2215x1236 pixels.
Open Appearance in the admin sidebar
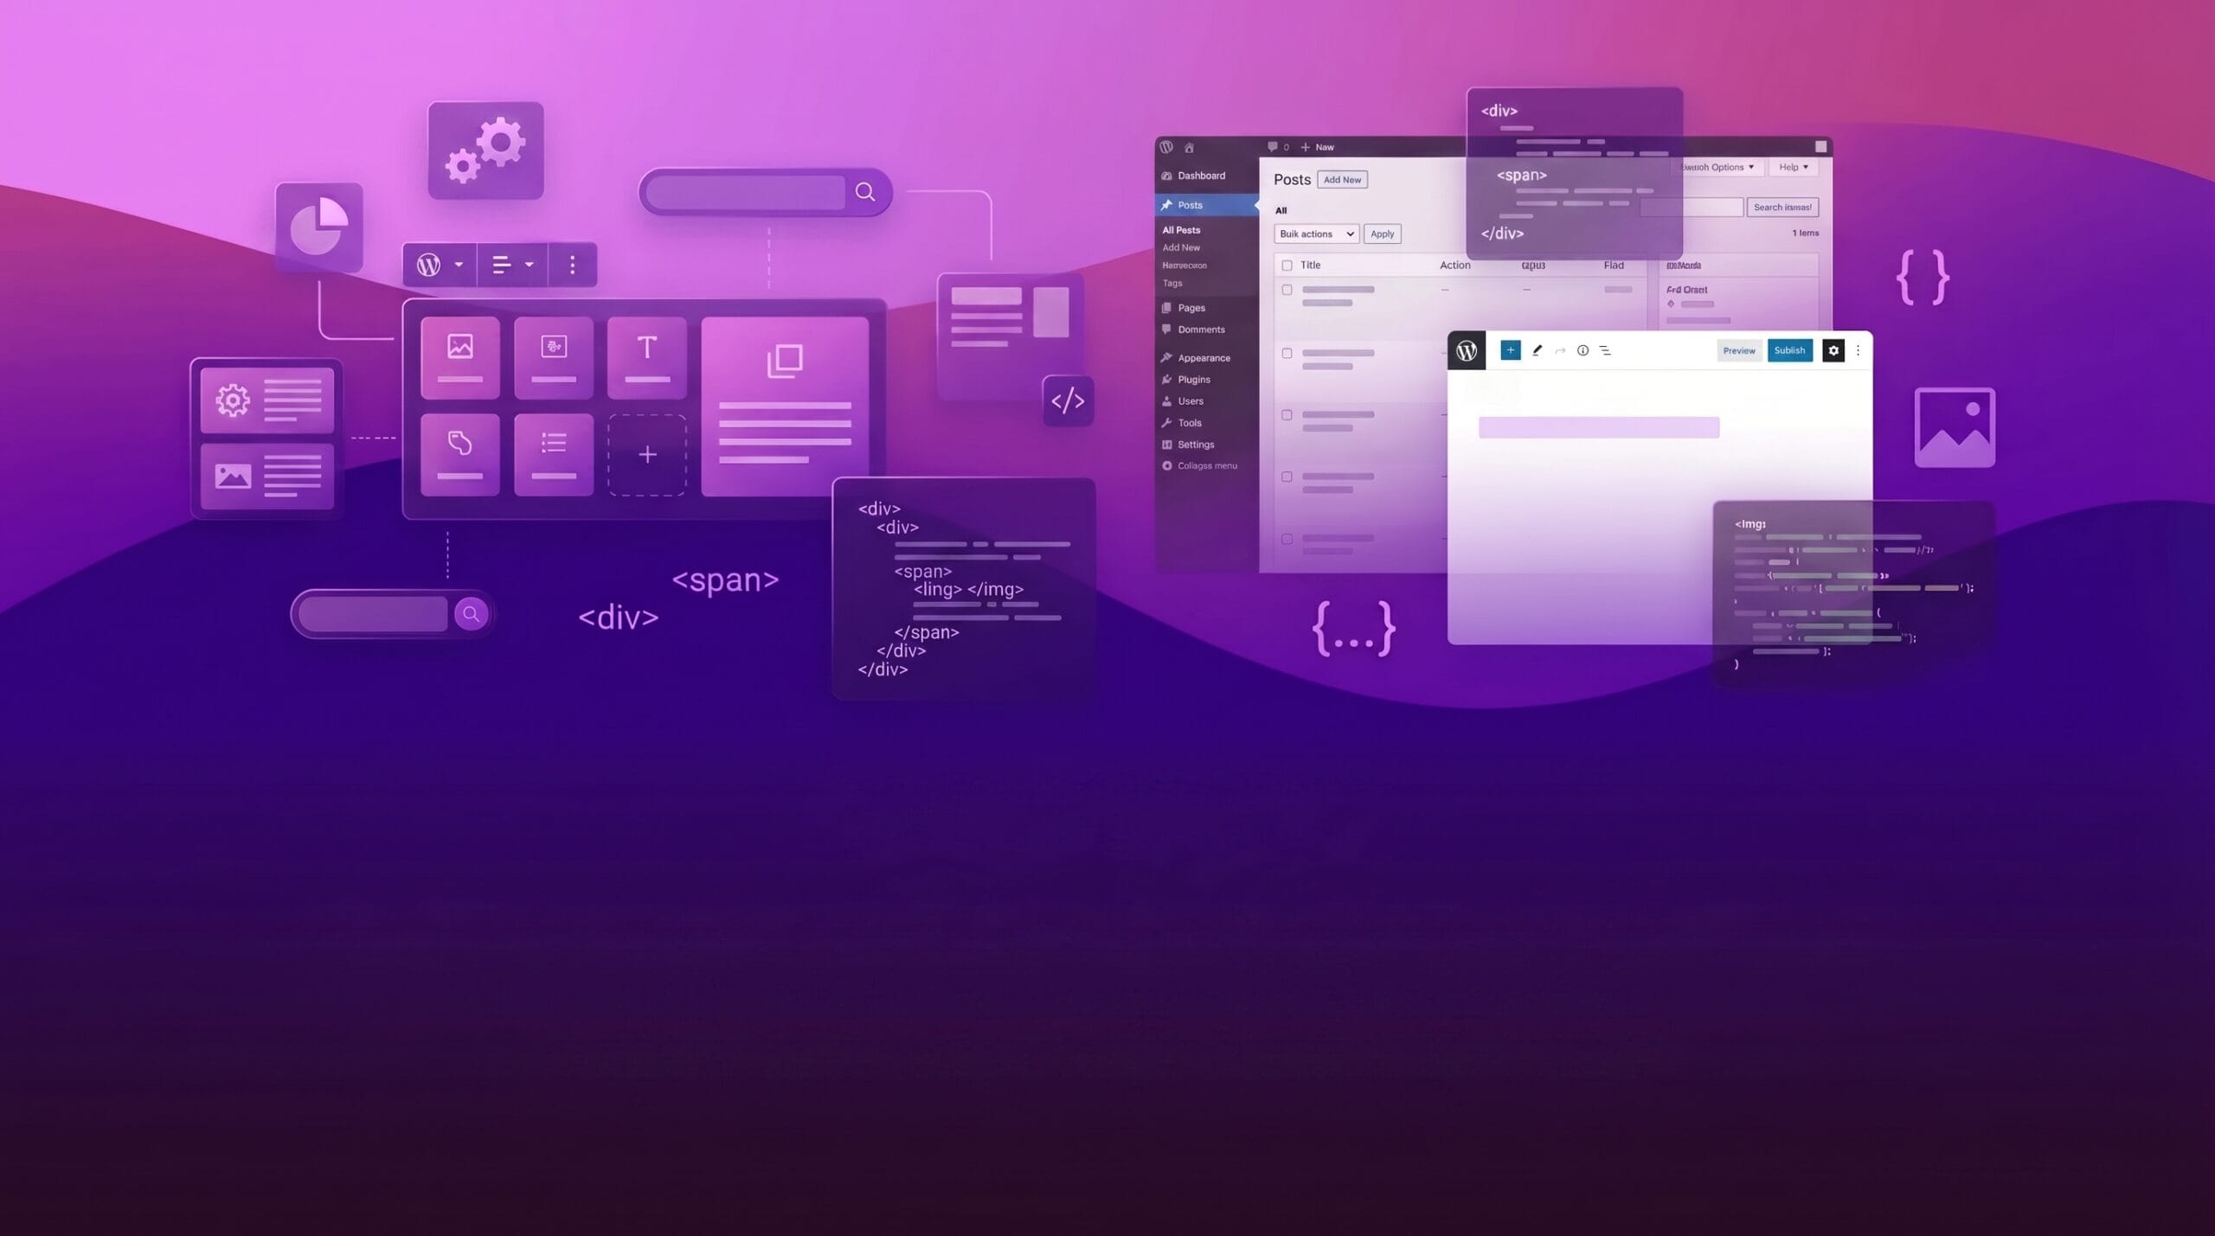click(x=1207, y=358)
